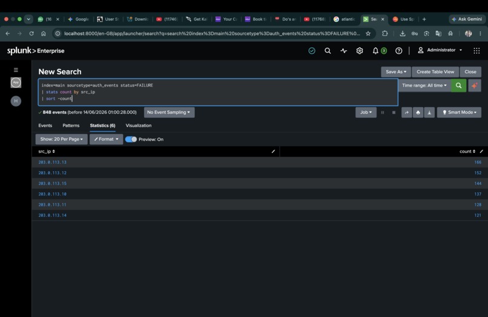
Task: Open Ask Gemini button
Action: (x=467, y=19)
